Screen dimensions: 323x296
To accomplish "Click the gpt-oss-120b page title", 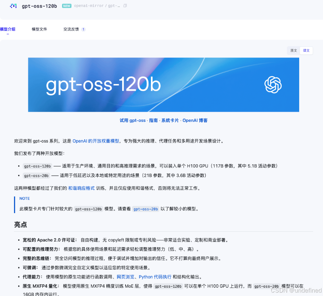I will pos(39,6).
